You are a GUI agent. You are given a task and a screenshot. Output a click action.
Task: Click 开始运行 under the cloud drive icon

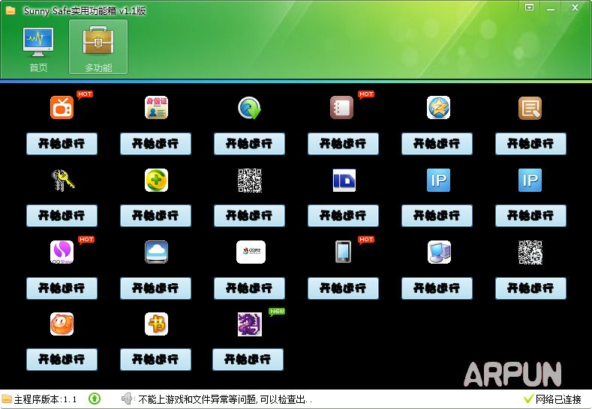point(155,288)
